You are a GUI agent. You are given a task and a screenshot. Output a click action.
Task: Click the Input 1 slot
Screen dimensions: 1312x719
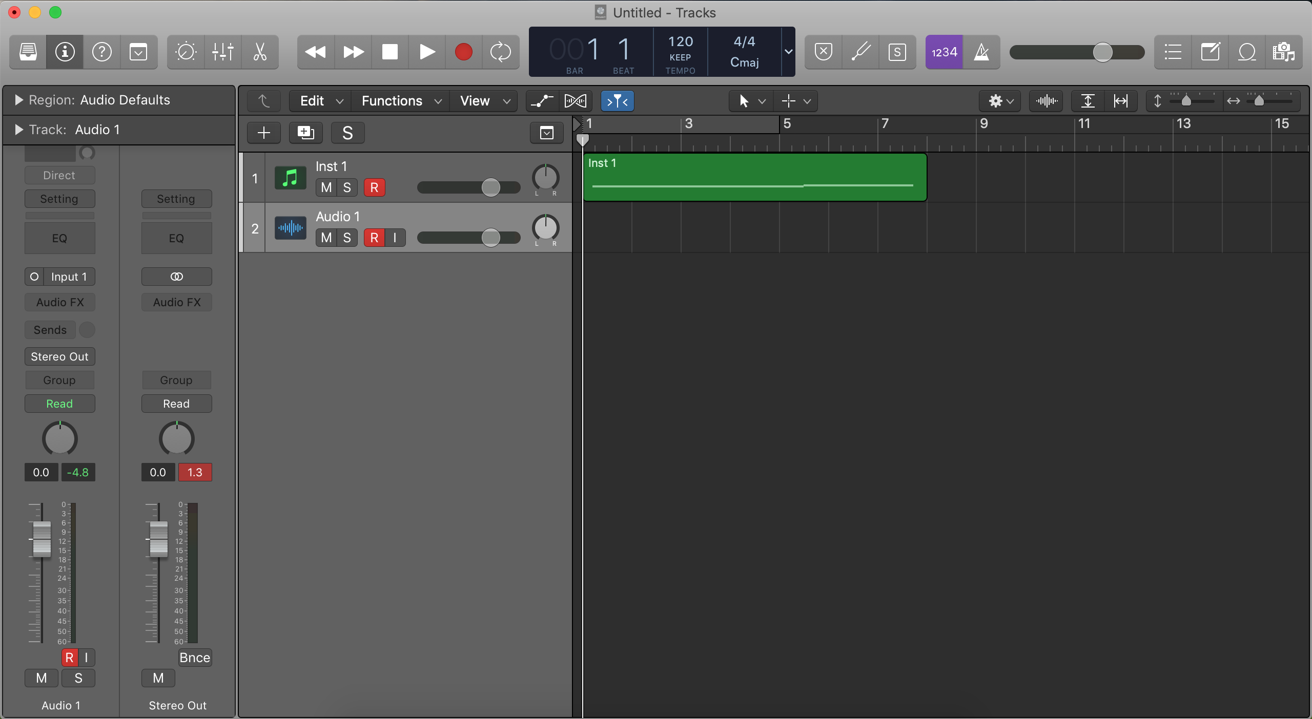click(x=69, y=277)
